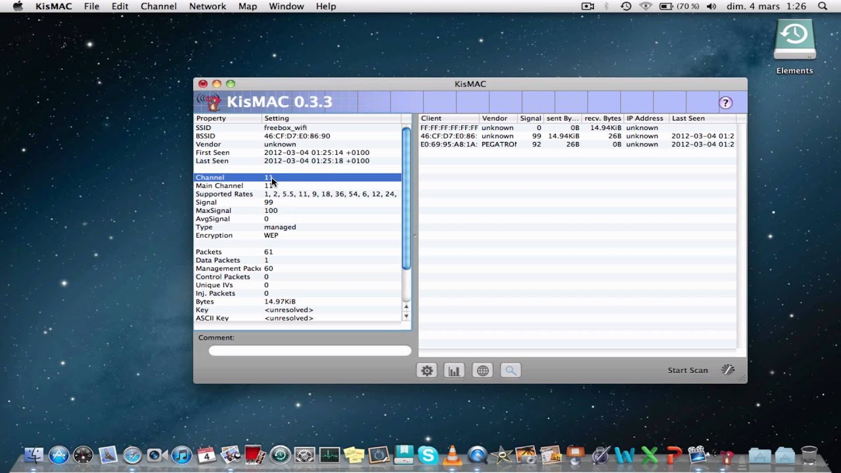Click the magnifier details view button
The width and height of the screenshot is (841, 473).
511,371
